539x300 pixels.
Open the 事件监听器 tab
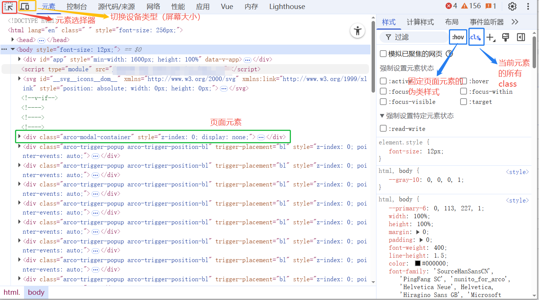point(487,22)
